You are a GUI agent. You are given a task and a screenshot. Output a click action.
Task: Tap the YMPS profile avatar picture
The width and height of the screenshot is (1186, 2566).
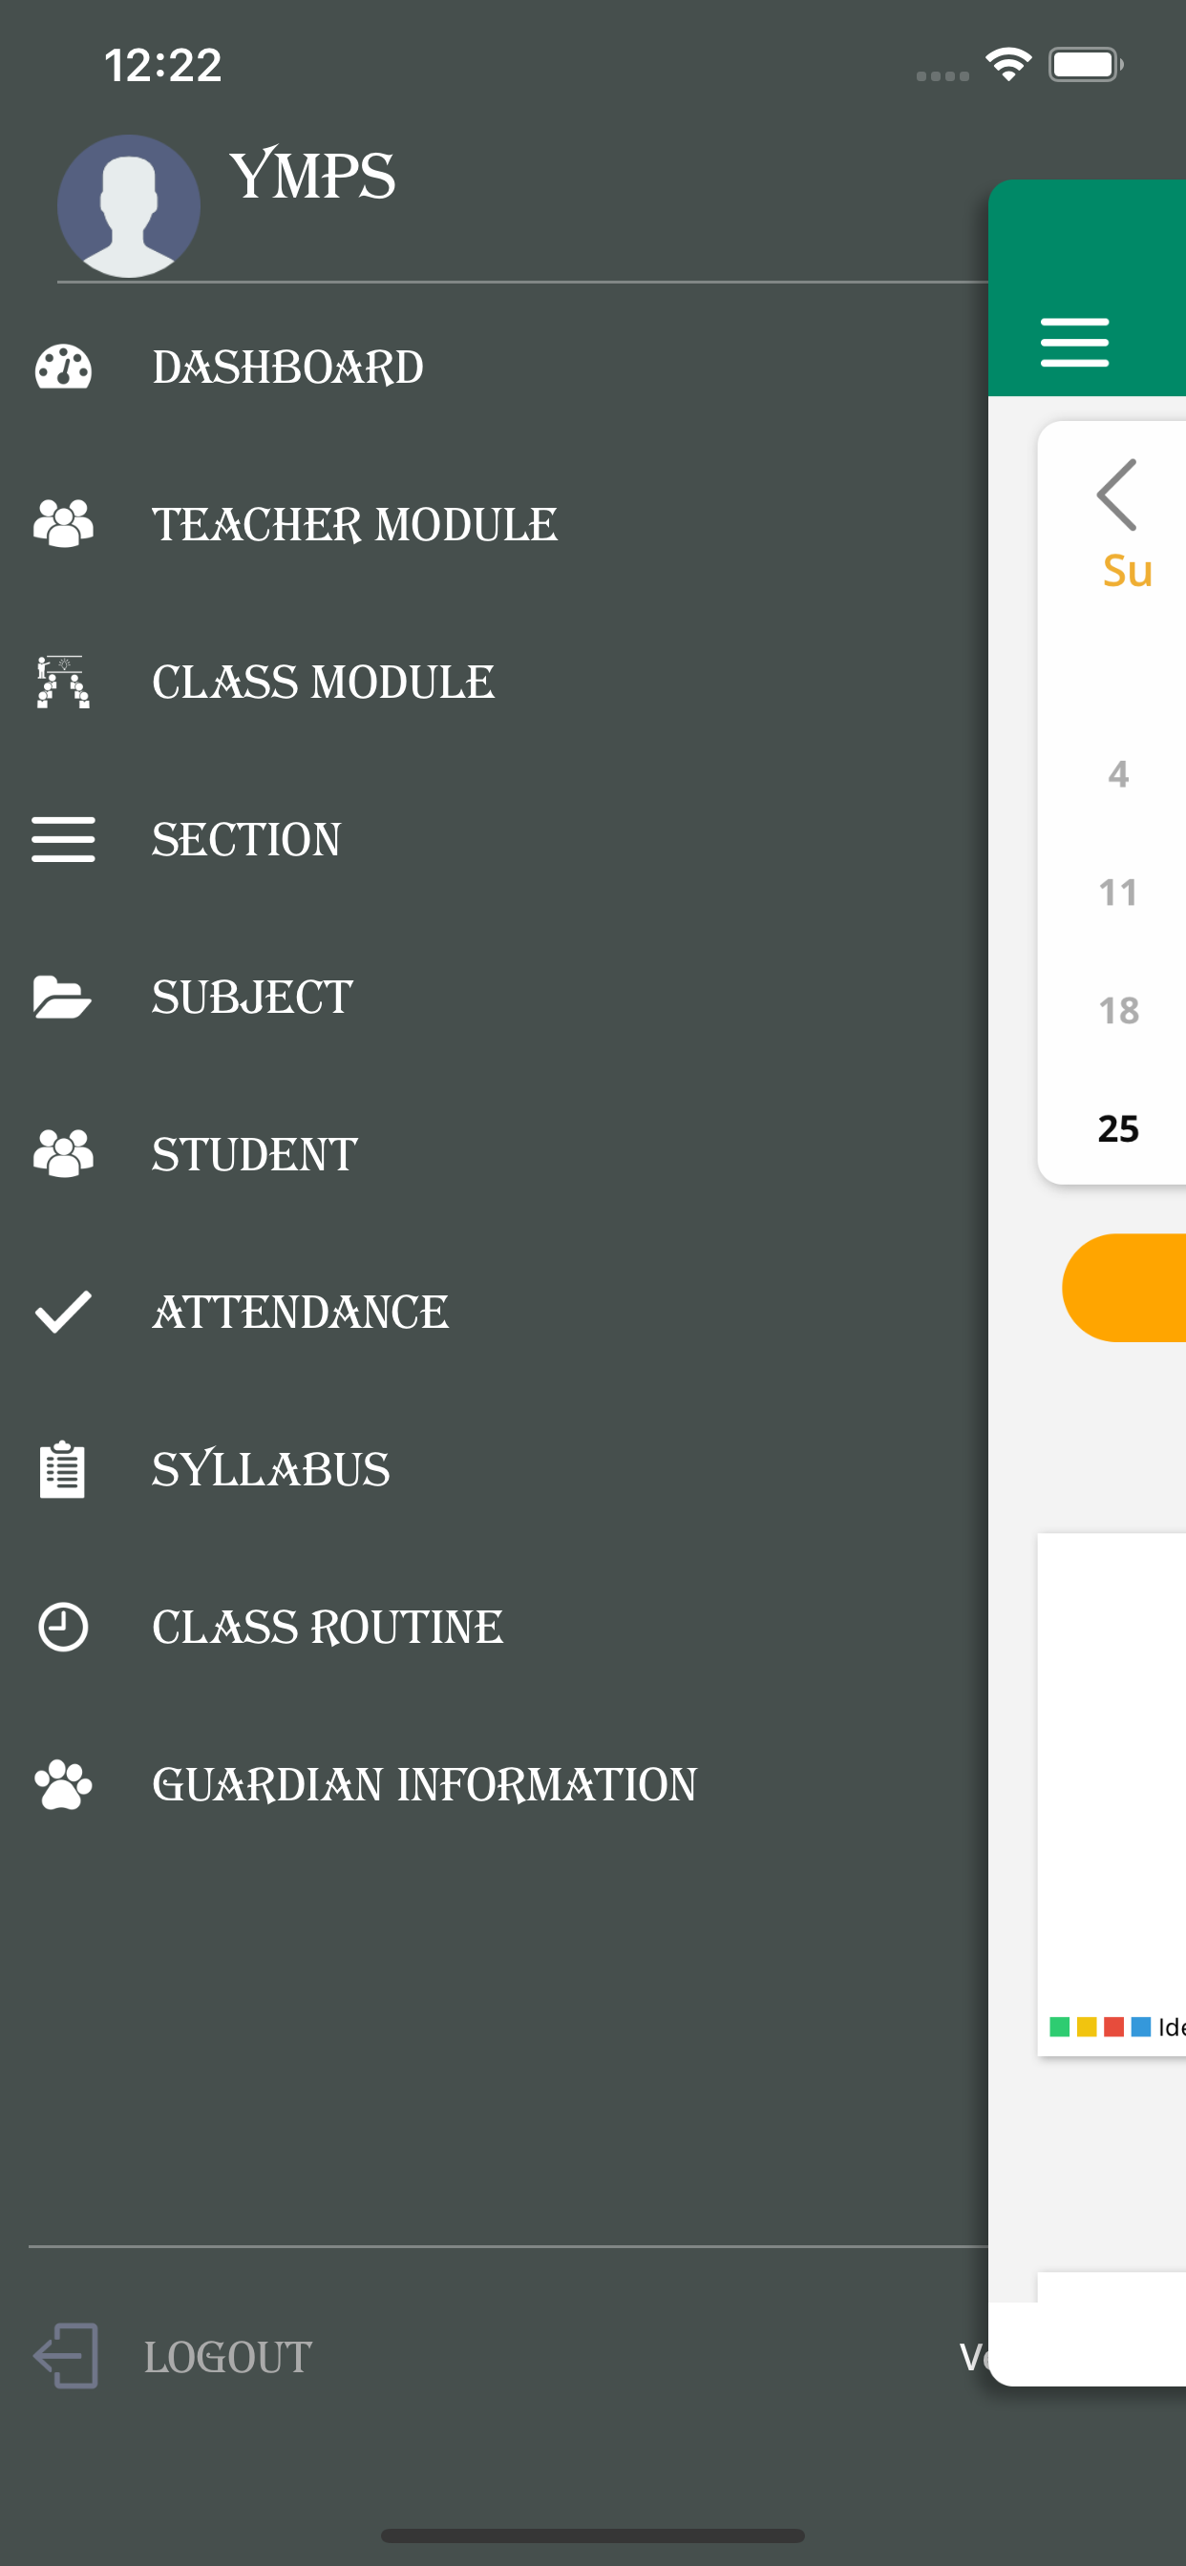(x=129, y=206)
